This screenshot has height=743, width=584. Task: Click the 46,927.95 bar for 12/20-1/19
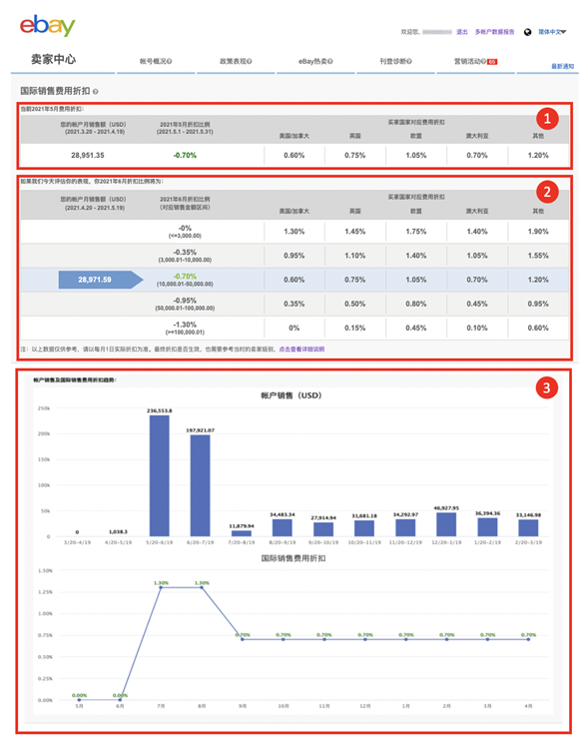point(446,524)
